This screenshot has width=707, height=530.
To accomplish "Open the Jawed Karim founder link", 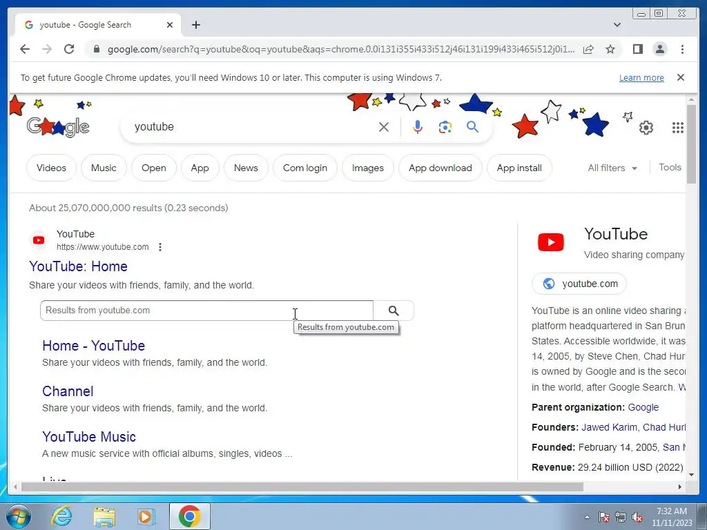I will [x=609, y=427].
